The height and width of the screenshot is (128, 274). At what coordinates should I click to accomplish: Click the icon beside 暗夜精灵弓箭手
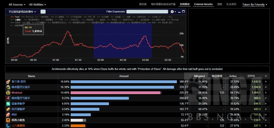[8, 98]
